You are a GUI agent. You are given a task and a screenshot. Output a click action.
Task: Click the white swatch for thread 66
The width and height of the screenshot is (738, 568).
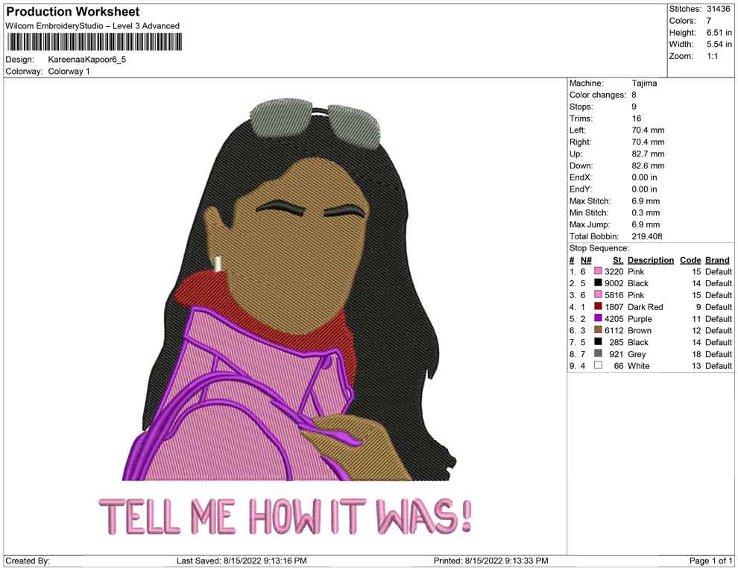coord(598,365)
